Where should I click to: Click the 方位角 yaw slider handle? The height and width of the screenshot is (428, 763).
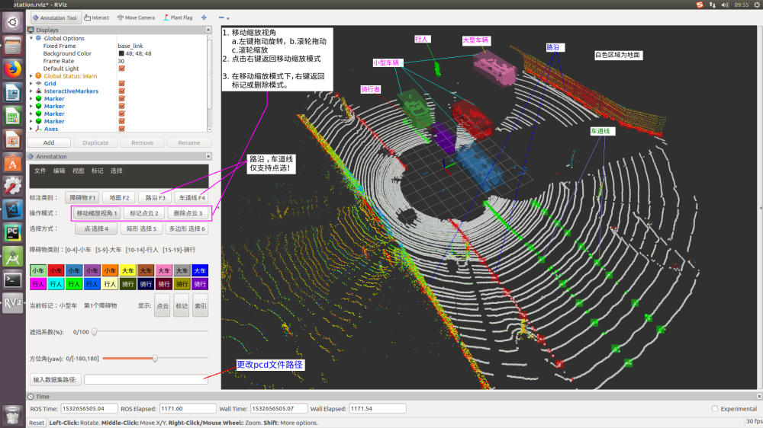(x=155, y=359)
